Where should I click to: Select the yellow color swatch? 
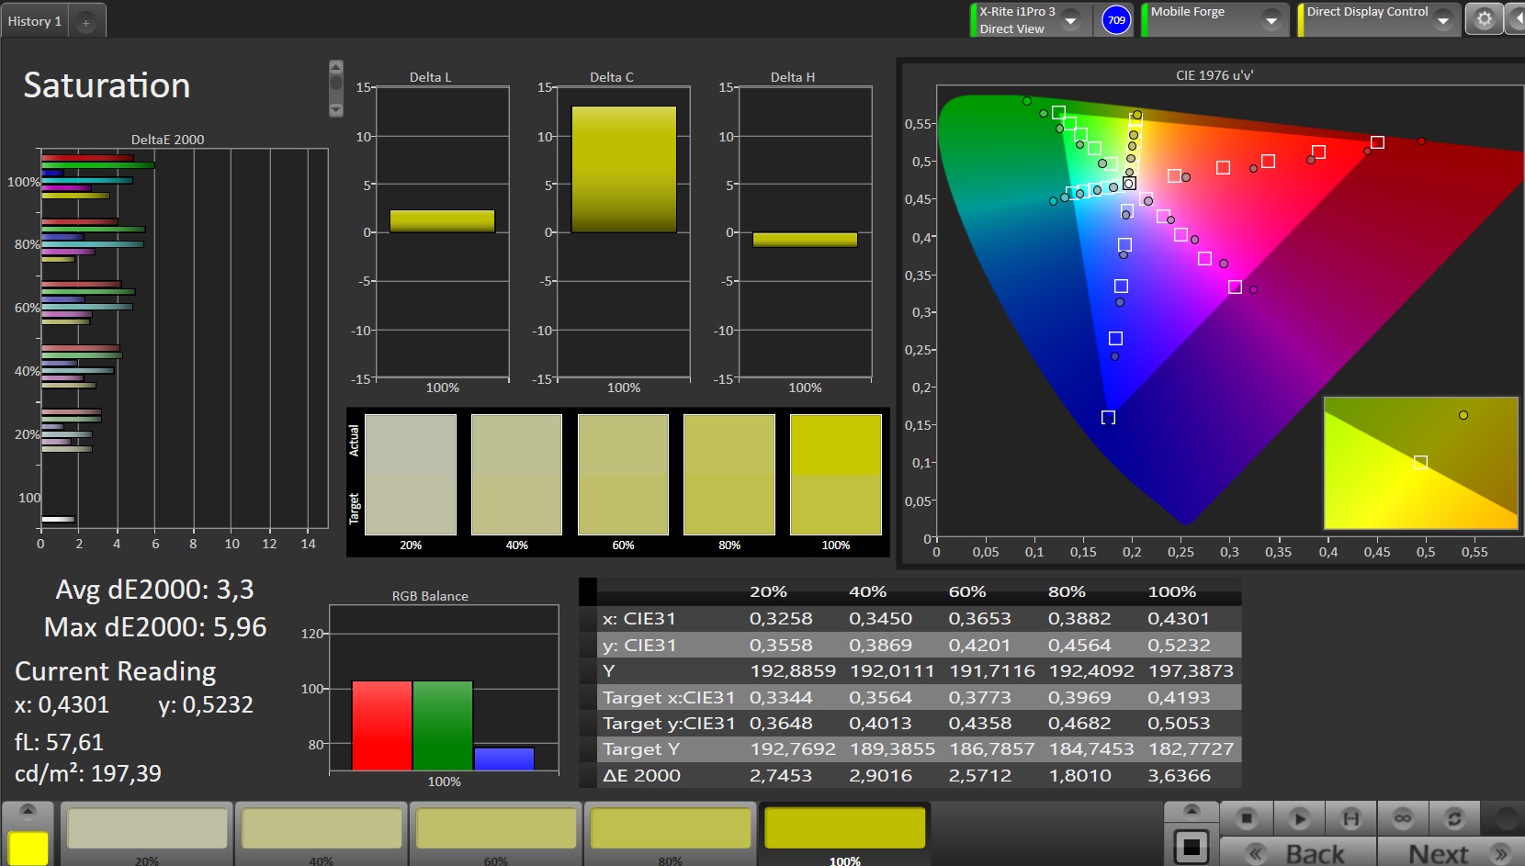coord(28,848)
